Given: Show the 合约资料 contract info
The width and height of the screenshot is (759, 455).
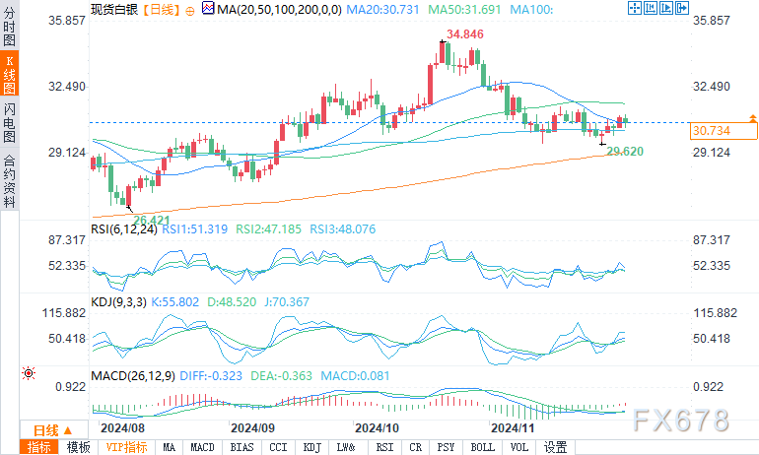Looking at the screenshot, I should point(10,181).
